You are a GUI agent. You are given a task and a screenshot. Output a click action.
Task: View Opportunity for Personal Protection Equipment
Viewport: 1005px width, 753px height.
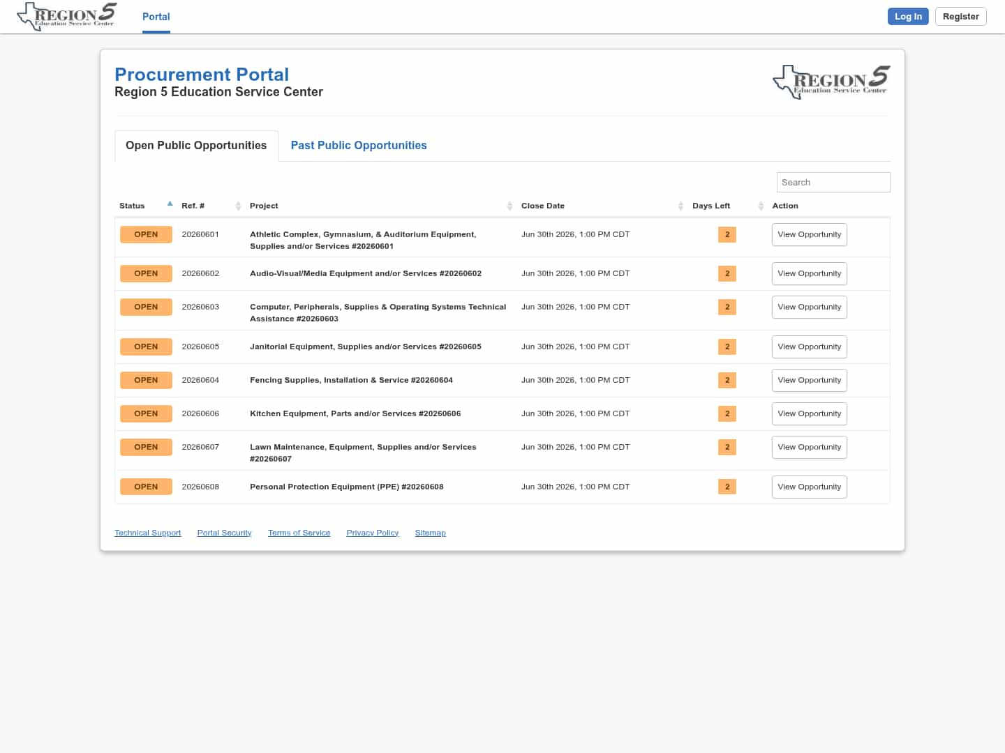pos(810,487)
